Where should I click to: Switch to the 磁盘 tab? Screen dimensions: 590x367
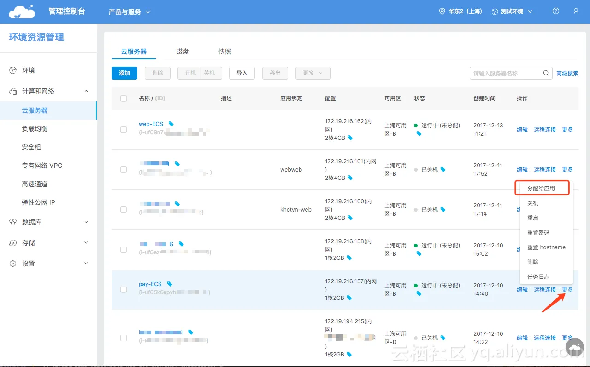click(183, 52)
